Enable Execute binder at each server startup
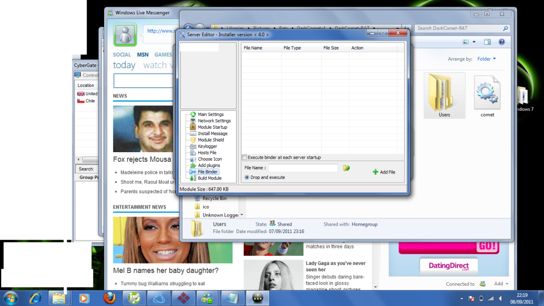 (245, 158)
